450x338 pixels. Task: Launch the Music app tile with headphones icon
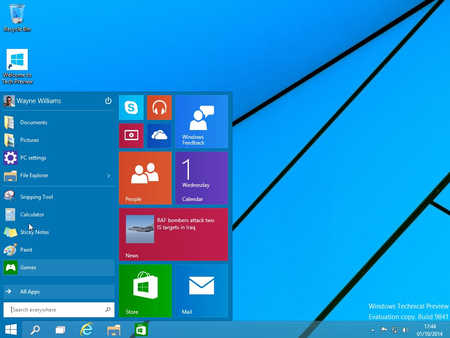click(159, 107)
